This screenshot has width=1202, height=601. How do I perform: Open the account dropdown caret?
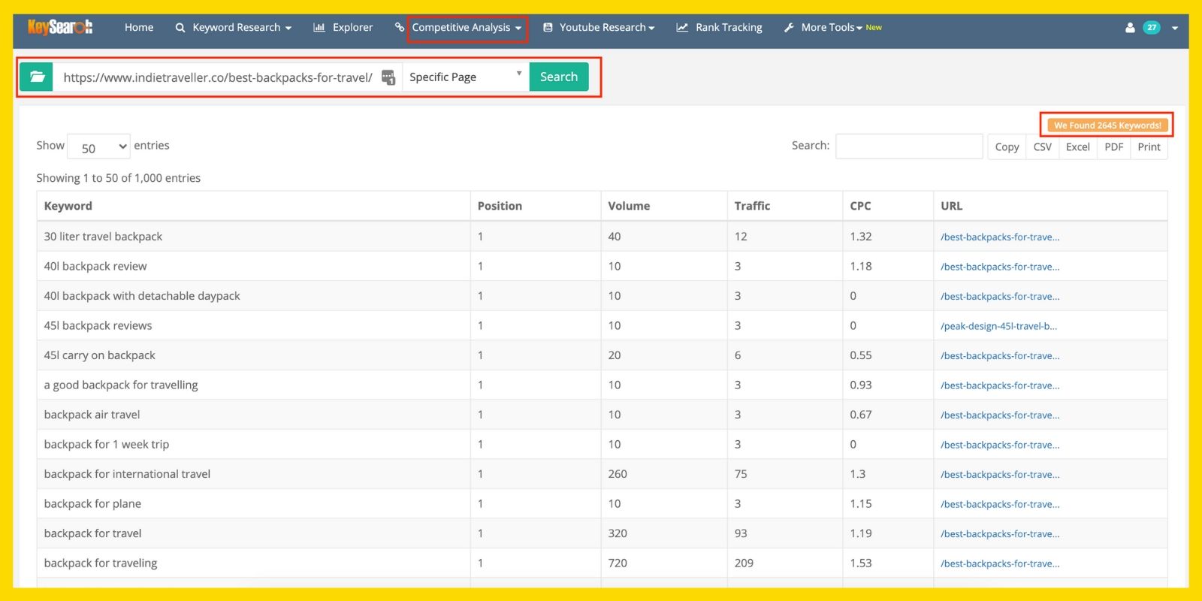[x=1175, y=28]
